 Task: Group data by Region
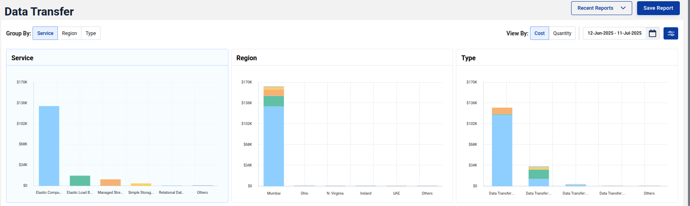coord(69,33)
